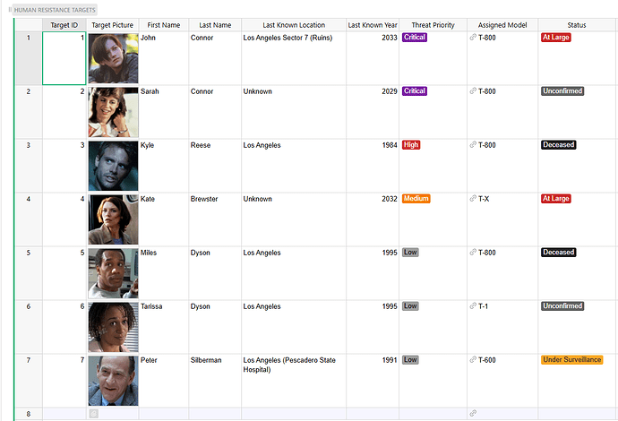Viewport: 618px width, 421px height.
Task: Select row number 2 header
Action: click(29, 112)
